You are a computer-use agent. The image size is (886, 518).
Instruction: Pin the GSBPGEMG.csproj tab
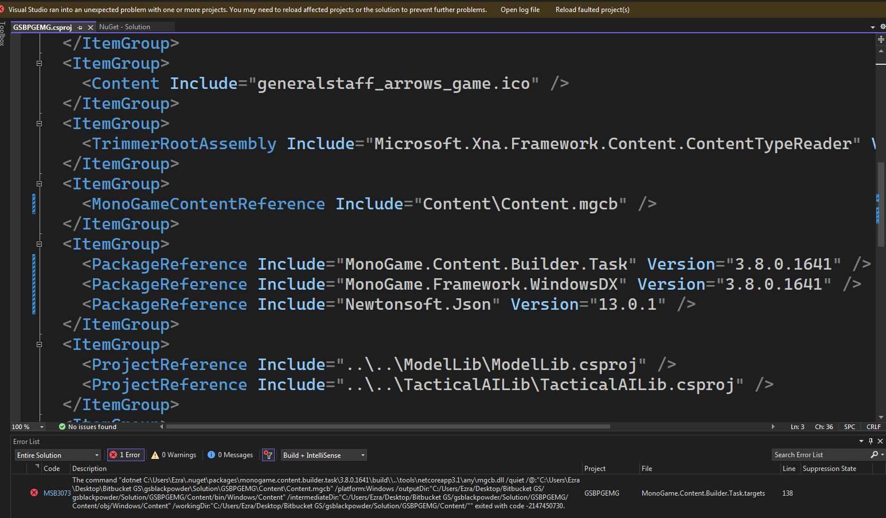(x=80, y=28)
